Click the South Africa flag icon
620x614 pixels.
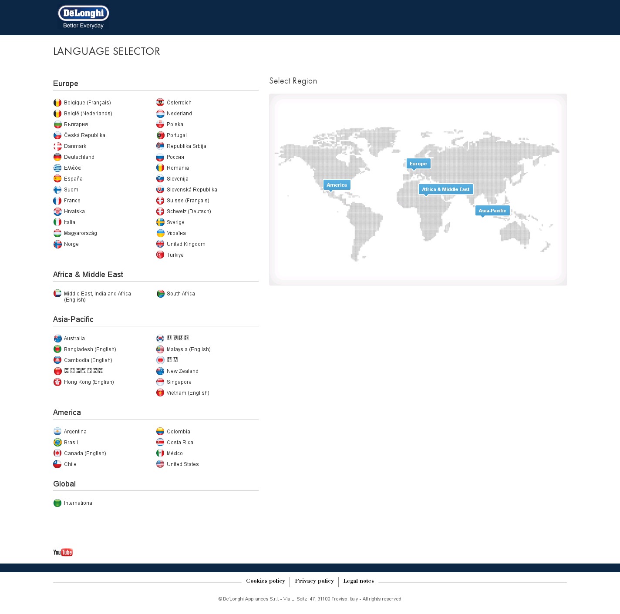click(x=160, y=294)
